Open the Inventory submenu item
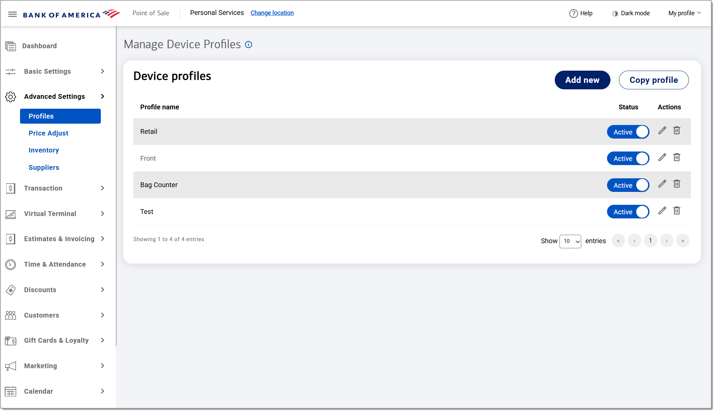 (x=43, y=150)
